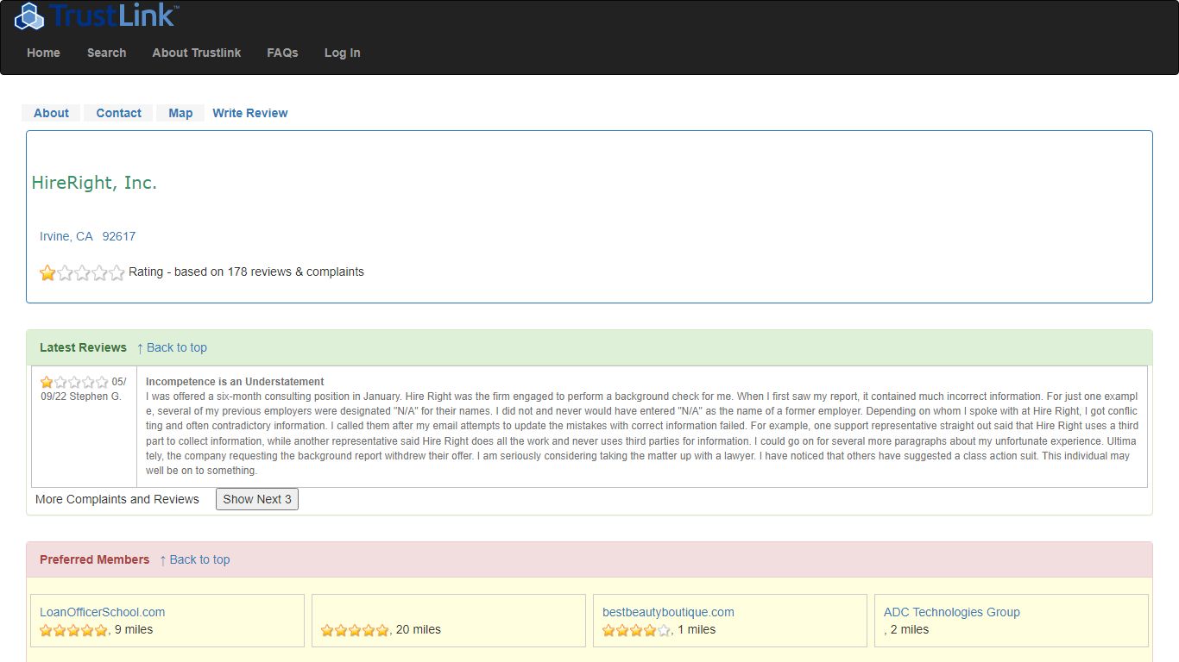Click the Preferred Members header
This screenshot has width=1179, height=662.
tap(94, 559)
